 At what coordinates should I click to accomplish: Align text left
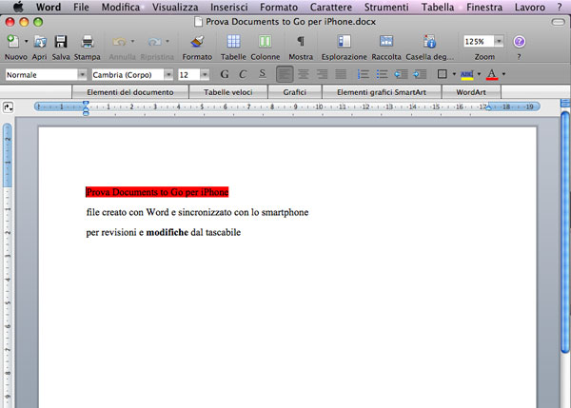tap(285, 74)
